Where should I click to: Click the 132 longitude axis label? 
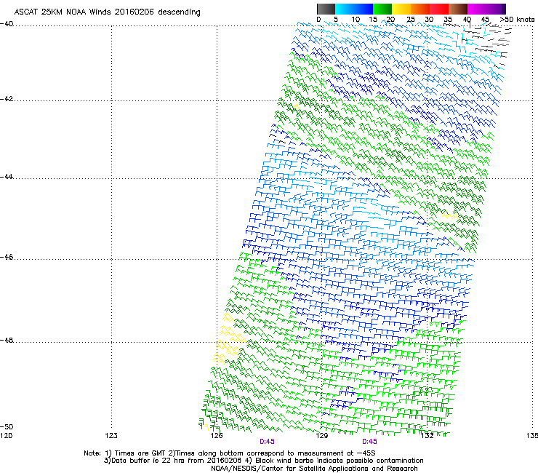427,436
